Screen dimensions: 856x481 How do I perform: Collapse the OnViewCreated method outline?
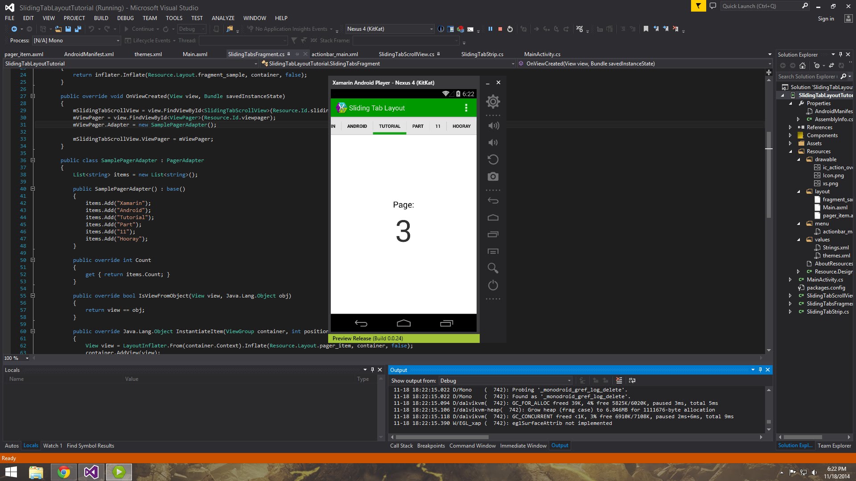tap(33, 96)
